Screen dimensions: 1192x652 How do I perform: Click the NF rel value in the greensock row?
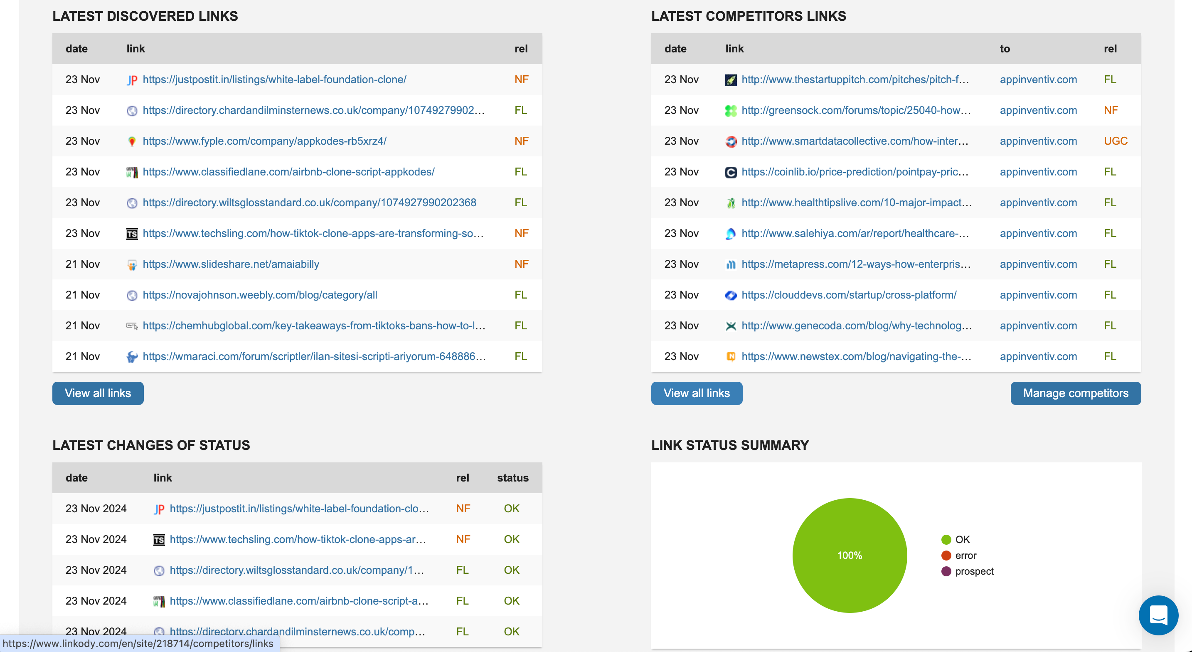click(1111, 110)
